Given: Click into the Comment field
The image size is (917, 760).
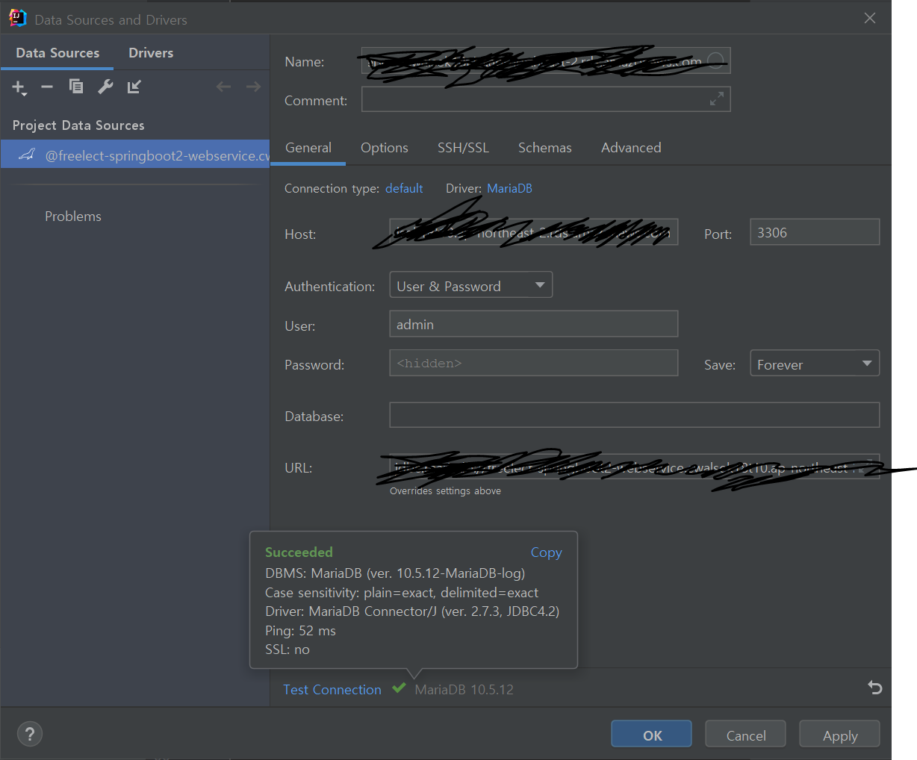Looking at the screenshot, I should (546, 99).
